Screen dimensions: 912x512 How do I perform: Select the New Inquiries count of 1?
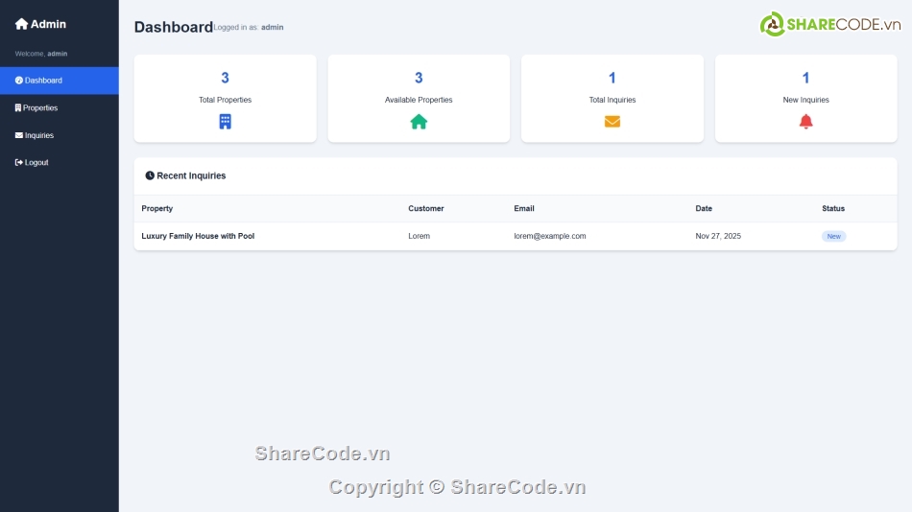pyautogui.click(x=805, y=78)
